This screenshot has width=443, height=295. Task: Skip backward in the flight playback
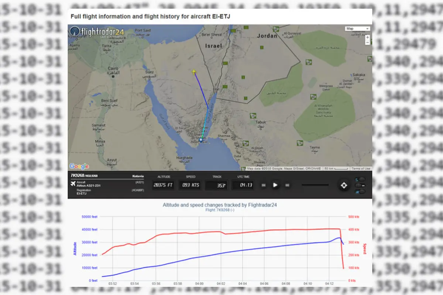pos(264,185)
